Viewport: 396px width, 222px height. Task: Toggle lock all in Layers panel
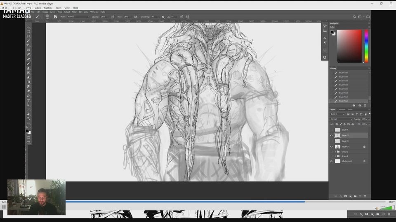[x=353, y=124]
